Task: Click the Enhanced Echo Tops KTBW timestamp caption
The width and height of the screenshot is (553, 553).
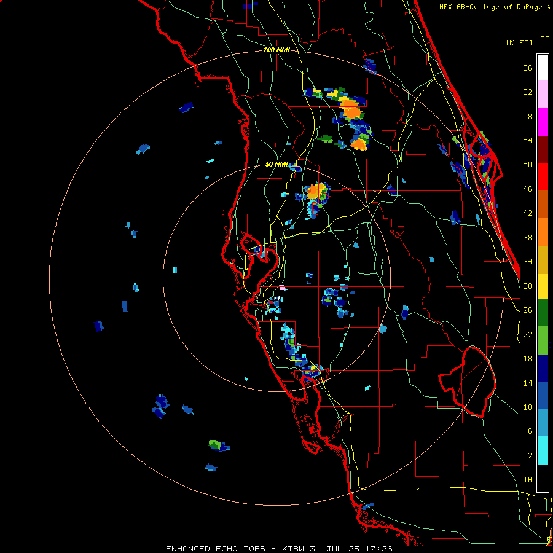Action: (x=279, y=549)
